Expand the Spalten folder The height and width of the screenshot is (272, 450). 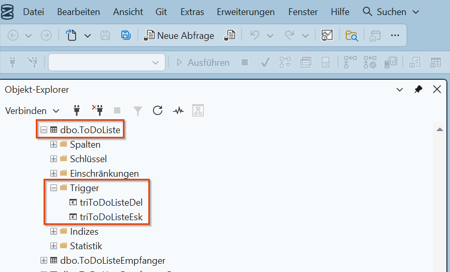pyautogui.click(x=53, y=145)
